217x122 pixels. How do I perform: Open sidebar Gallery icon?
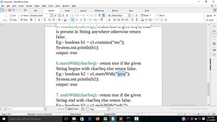point(214,49)
